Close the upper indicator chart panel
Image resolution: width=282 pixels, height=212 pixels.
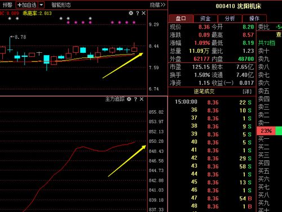(x=144, y=13)
